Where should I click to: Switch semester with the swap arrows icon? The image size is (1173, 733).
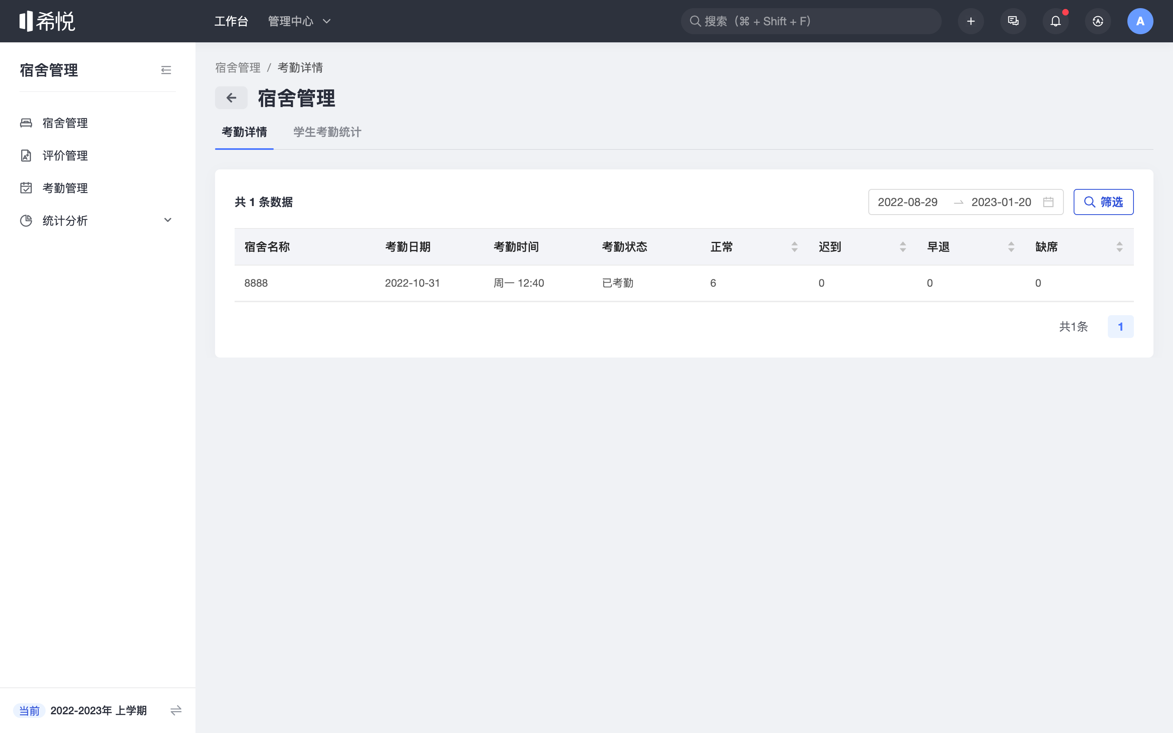pyautogui.click(x=176, y=711)
